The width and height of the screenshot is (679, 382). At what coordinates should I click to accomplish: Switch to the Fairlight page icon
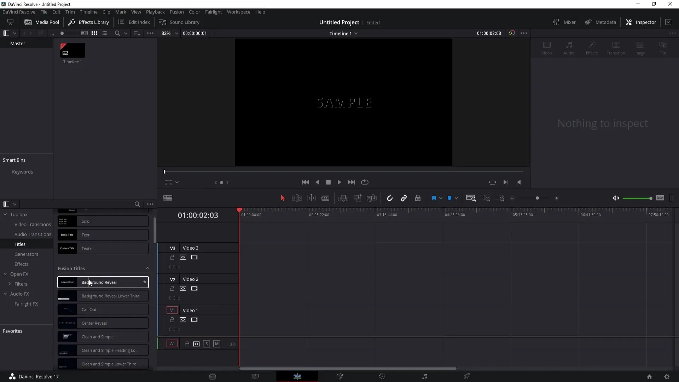coord(424,376)
